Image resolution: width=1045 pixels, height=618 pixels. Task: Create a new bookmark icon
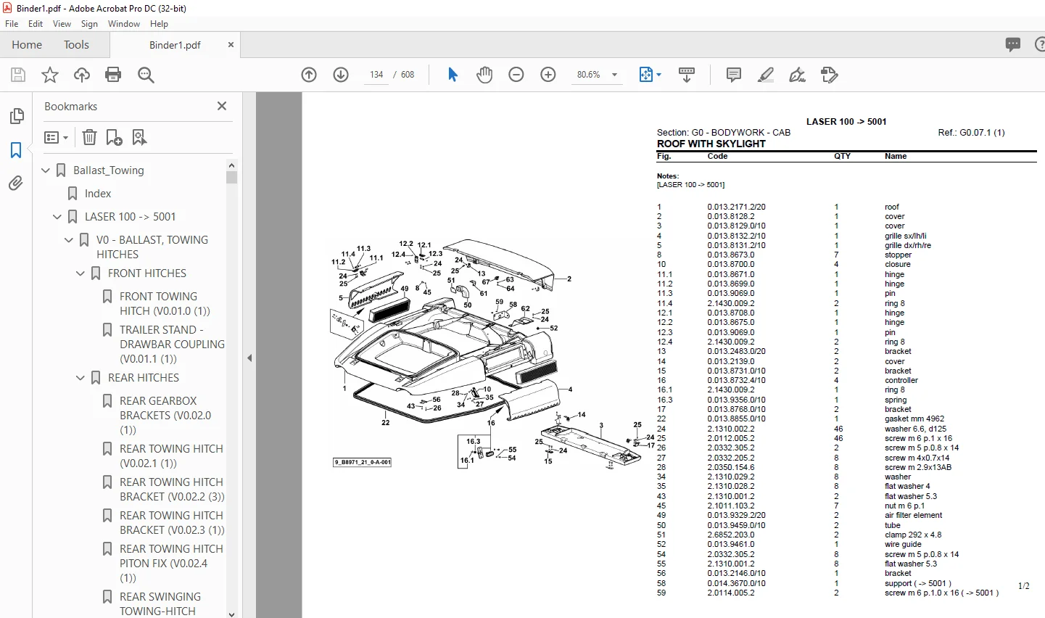tap(115, 137)
